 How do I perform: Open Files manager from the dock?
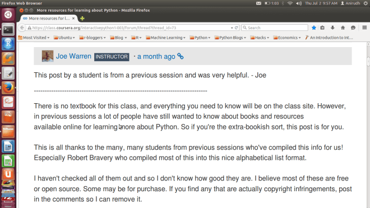click(8, 132)
